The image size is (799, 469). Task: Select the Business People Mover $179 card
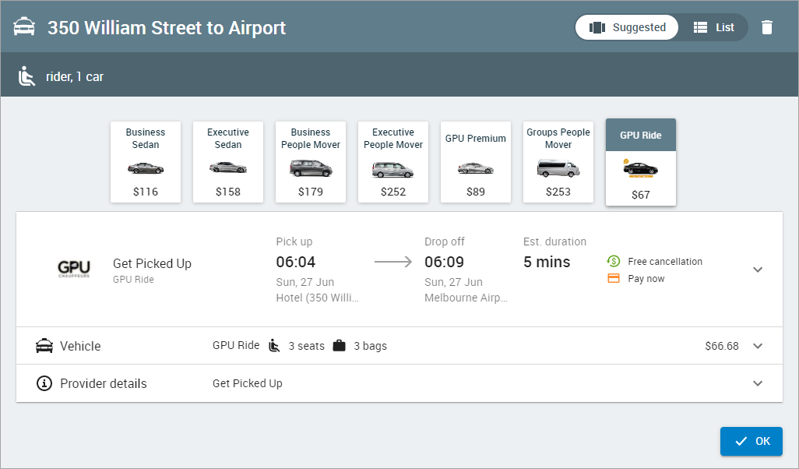coord(311,162)
